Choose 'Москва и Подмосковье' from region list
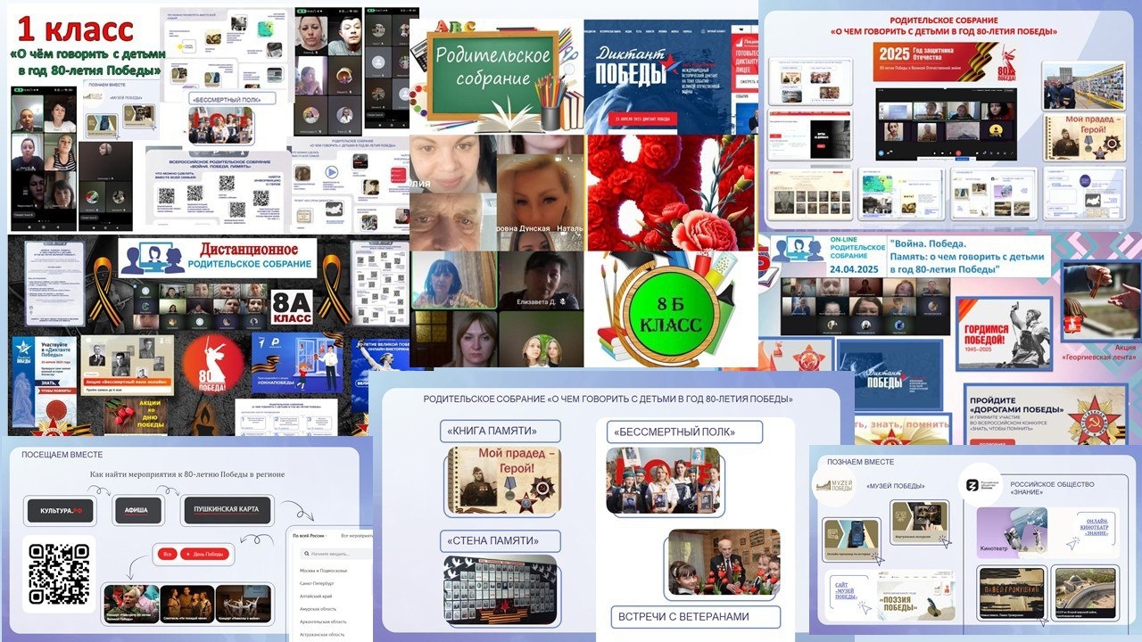 [324, 570]
